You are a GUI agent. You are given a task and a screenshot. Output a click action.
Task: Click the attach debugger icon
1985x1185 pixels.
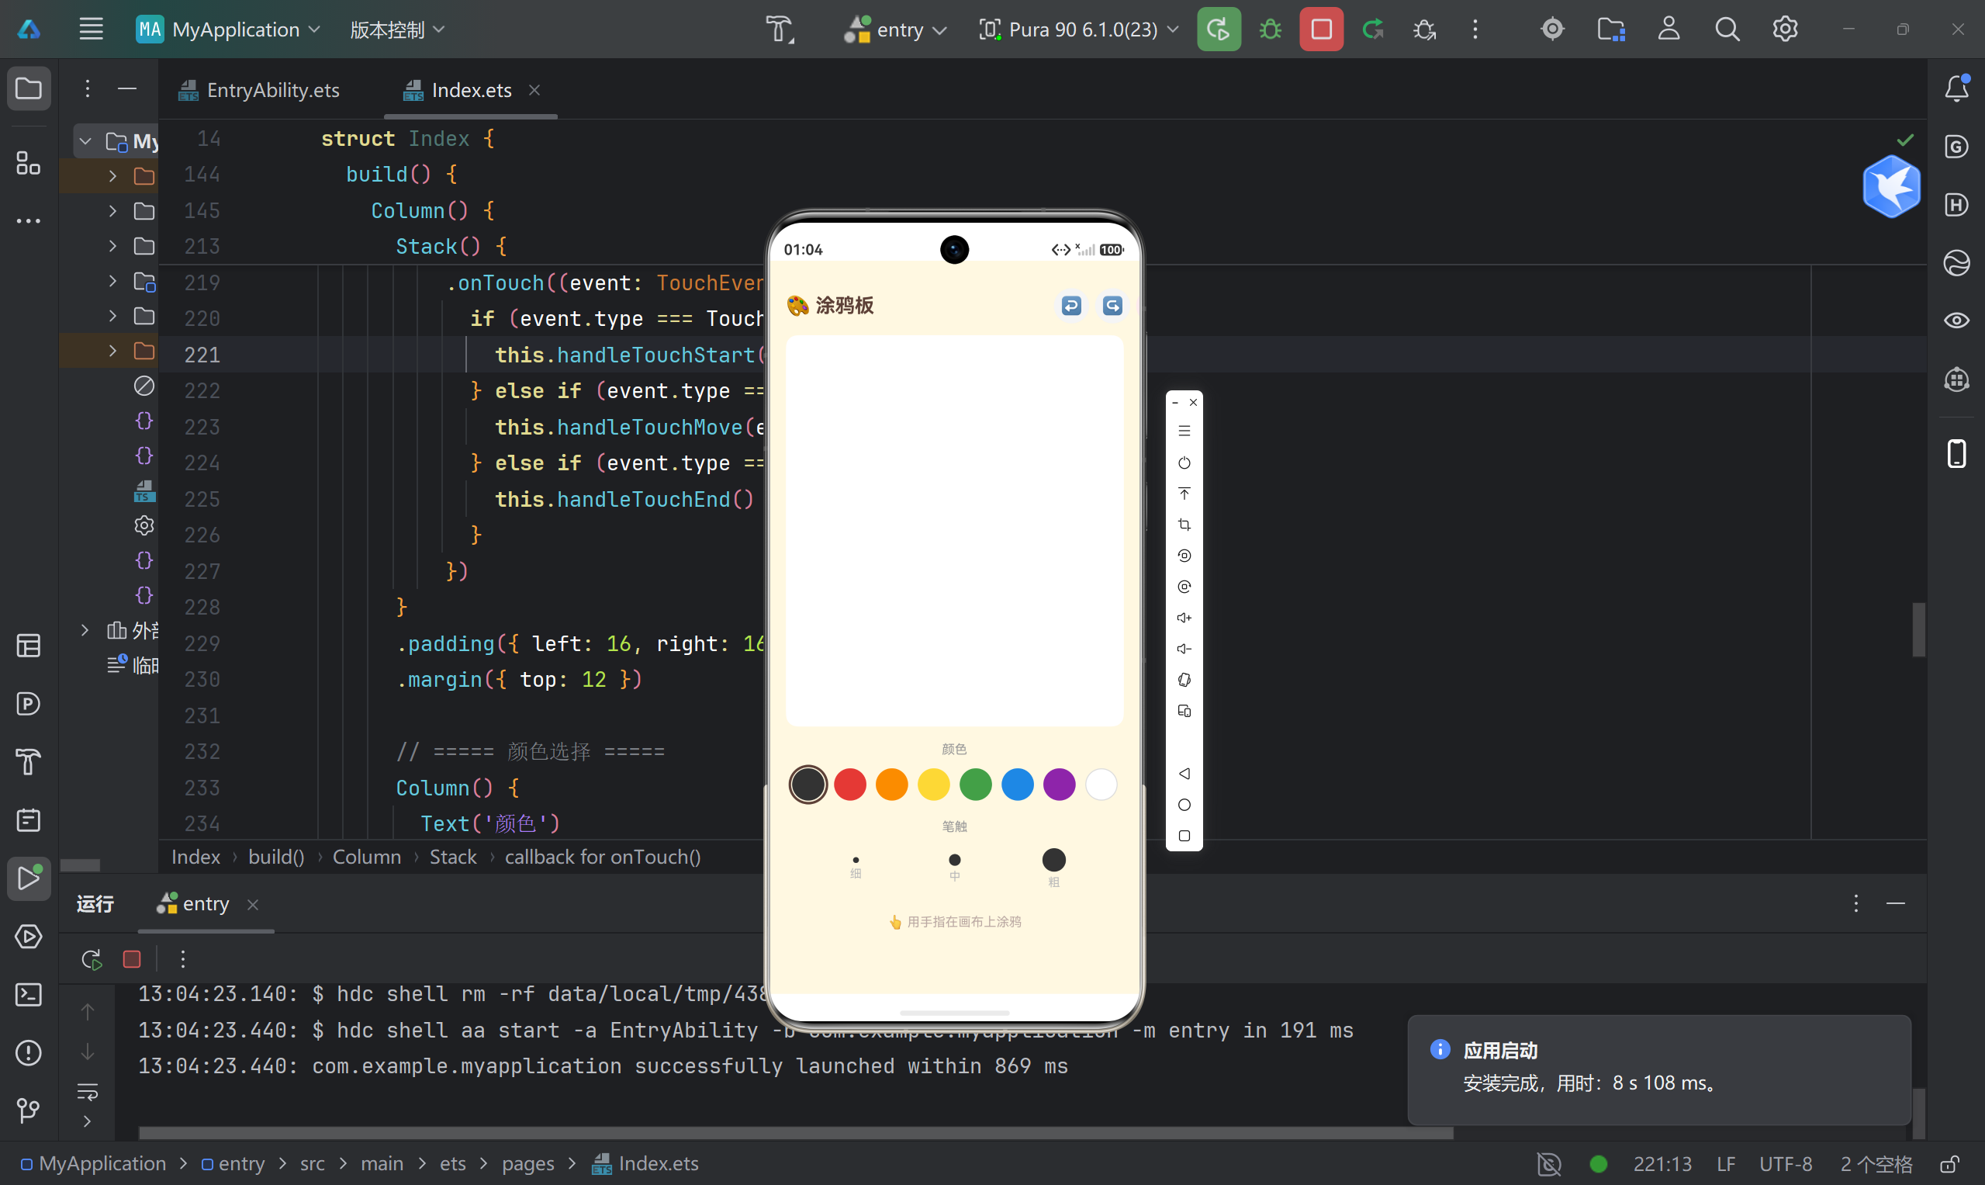pyautogui.click(x=1424, y=29)
